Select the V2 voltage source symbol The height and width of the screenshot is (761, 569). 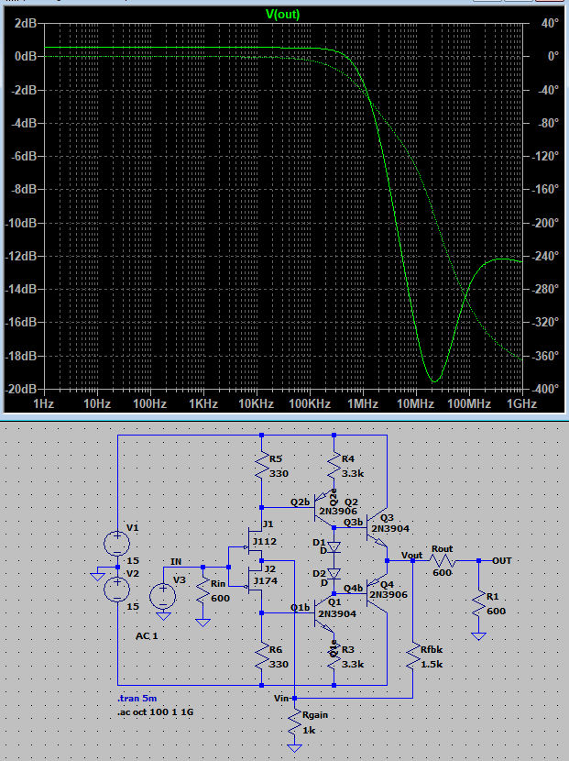coord(117,588)
